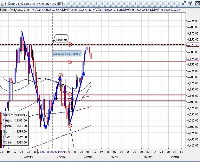Screen dimensions: 200x162
Task: Click the MVG(5) 64=6,676.92 indicator label
Action: [166, 10]
